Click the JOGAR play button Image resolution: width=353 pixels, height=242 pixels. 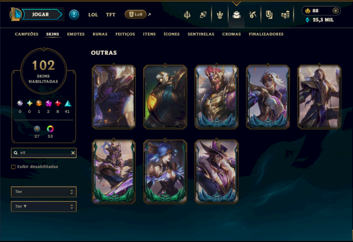[x=41, y=15]
